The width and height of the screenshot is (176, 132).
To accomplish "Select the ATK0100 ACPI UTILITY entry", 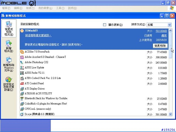I will click(94, 94).
